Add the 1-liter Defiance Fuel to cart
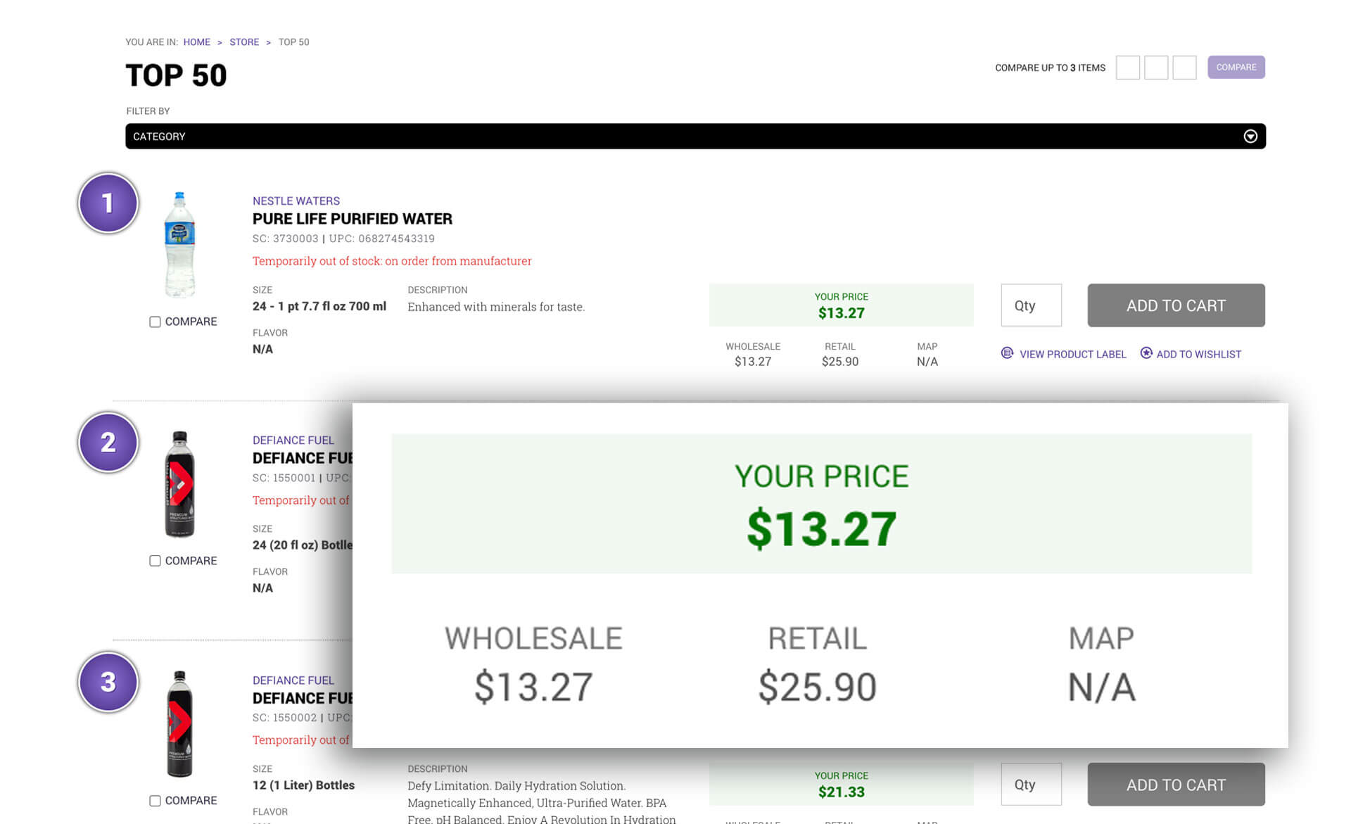The height and width of the screenshot is (824, 1351). (x=1175, y=784)
